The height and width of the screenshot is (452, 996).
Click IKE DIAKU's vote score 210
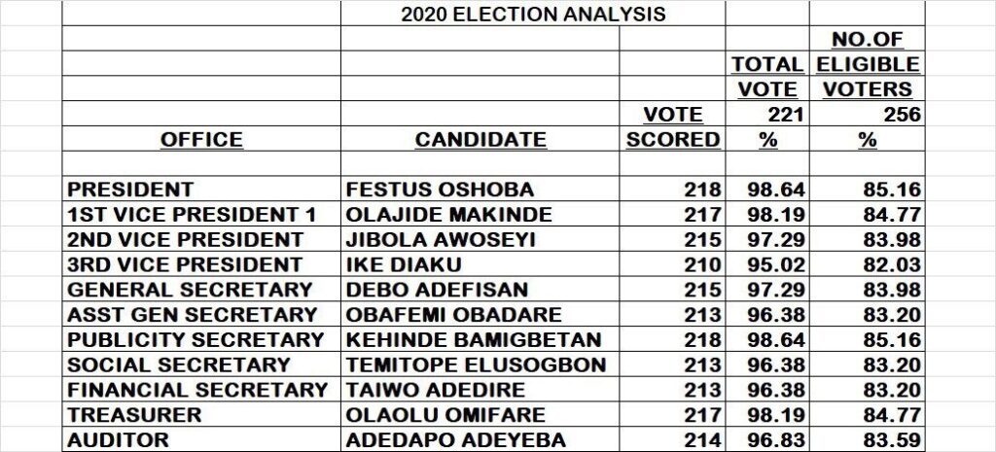(x=702, y=264)
